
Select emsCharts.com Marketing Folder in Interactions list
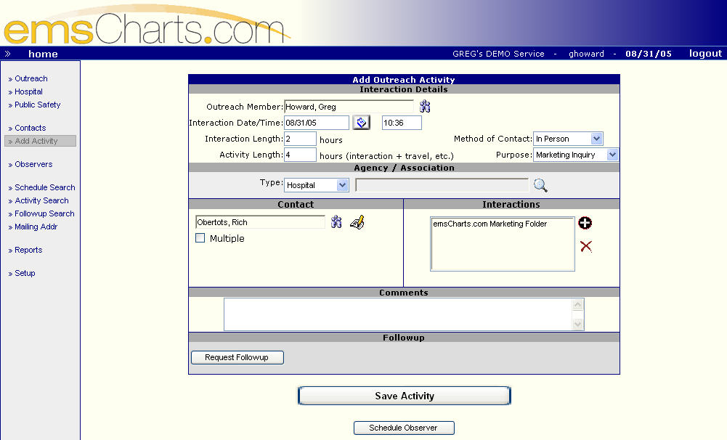[x=490, y=224]
